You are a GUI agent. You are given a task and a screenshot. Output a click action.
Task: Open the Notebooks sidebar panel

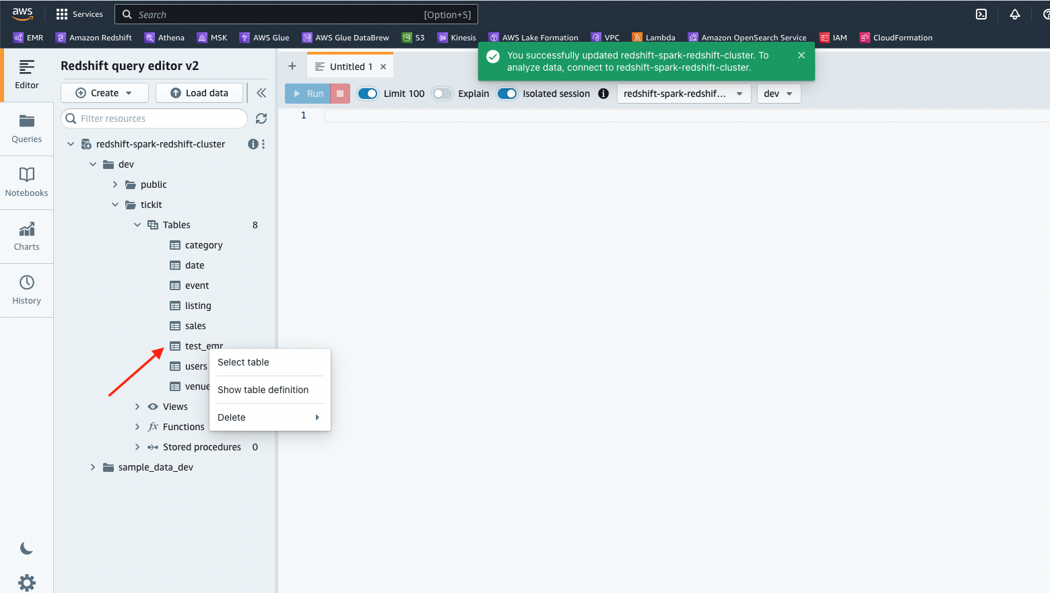tap(27, 182)
